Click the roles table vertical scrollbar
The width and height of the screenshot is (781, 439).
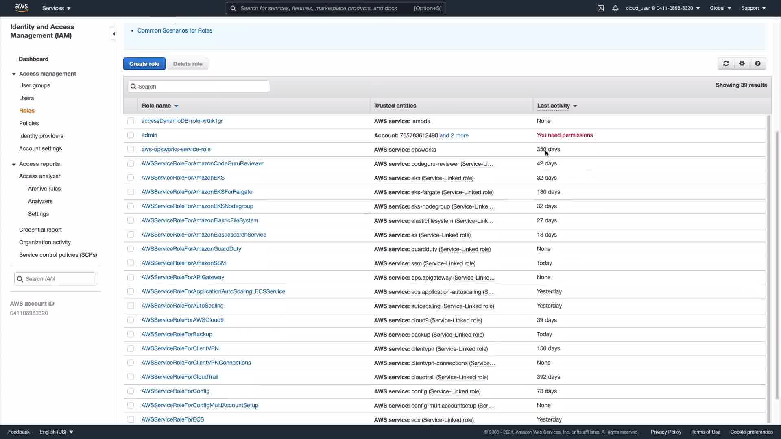point(768,268)
